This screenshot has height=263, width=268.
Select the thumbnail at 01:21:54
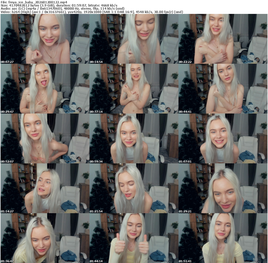click(134, 188)
